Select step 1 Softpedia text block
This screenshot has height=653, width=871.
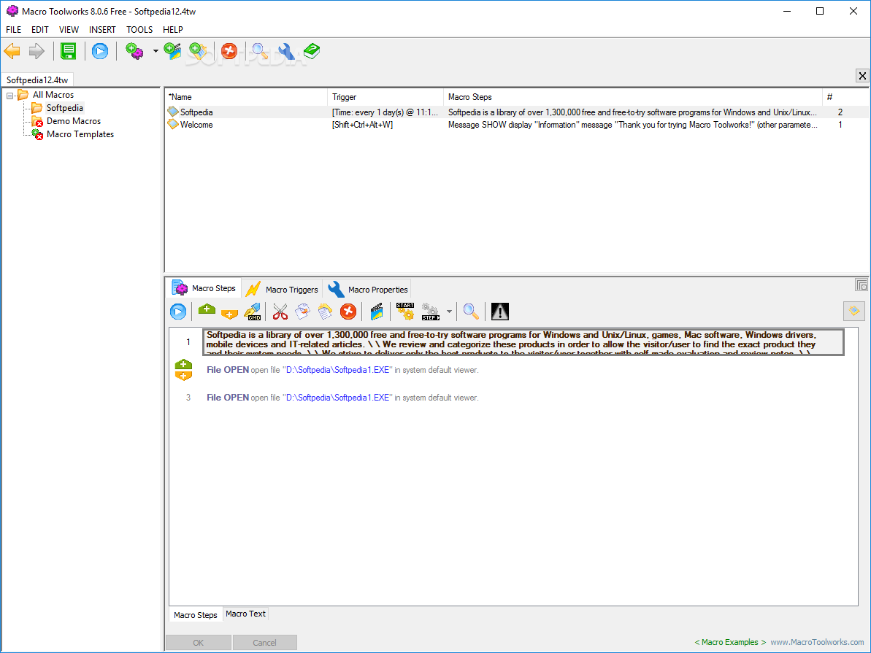pos(523,342)
